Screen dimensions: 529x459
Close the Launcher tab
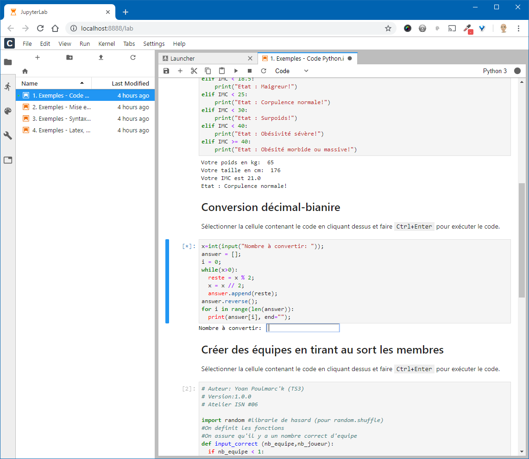click(x=250, y=58)
